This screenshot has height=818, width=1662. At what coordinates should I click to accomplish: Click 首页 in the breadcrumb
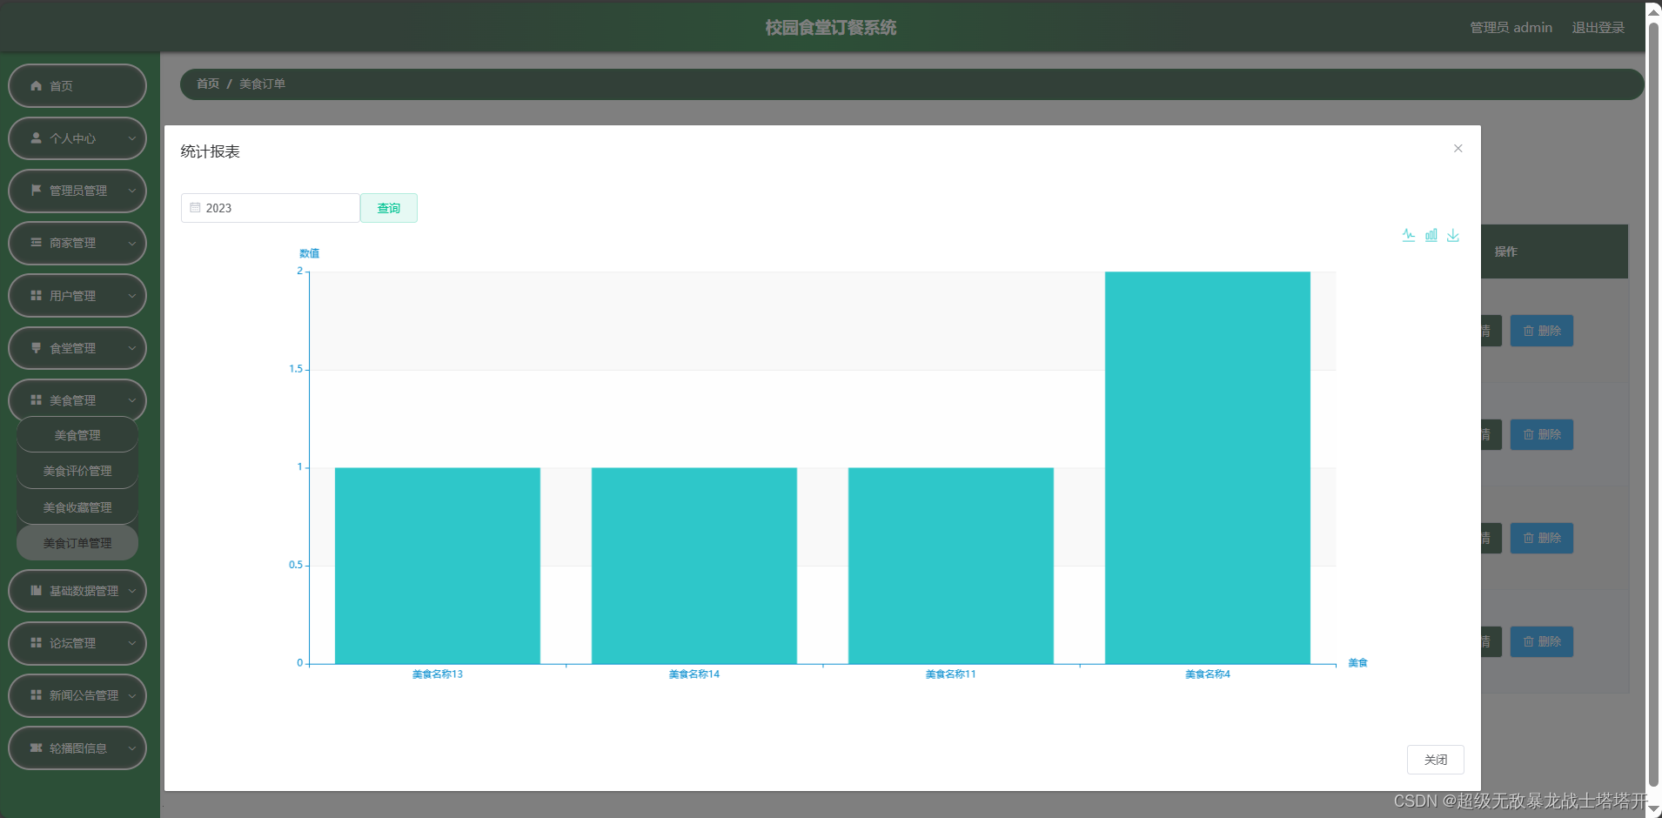pyautogui.click(x=208, y=84)
